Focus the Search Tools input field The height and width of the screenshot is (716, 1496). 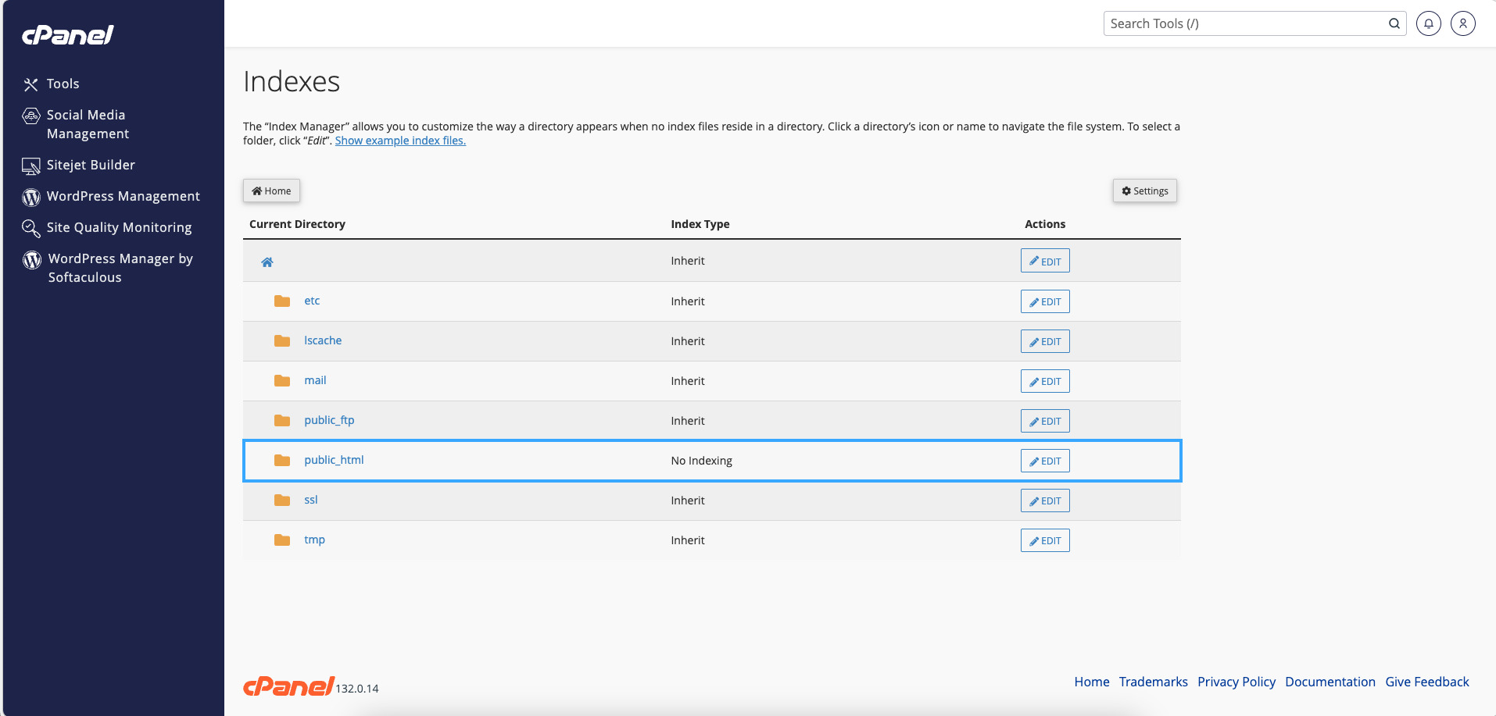pos(1243,23)
